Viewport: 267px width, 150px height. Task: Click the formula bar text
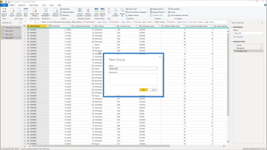click(127, 22)
